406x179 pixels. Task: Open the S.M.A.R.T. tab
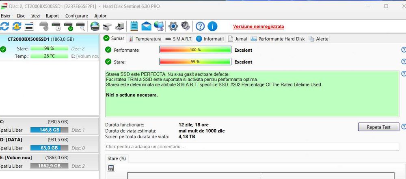[x=179, y=39]
